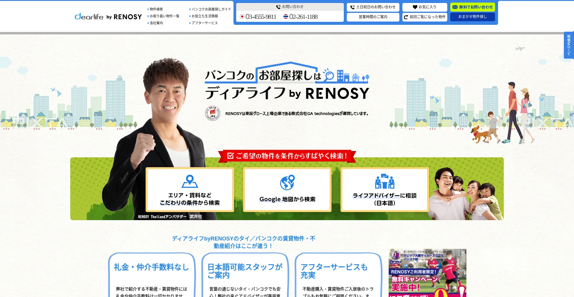This screenshot has height=297, width=574.
Task: Click the JPX listed company badge
Action: coord(213,113)
